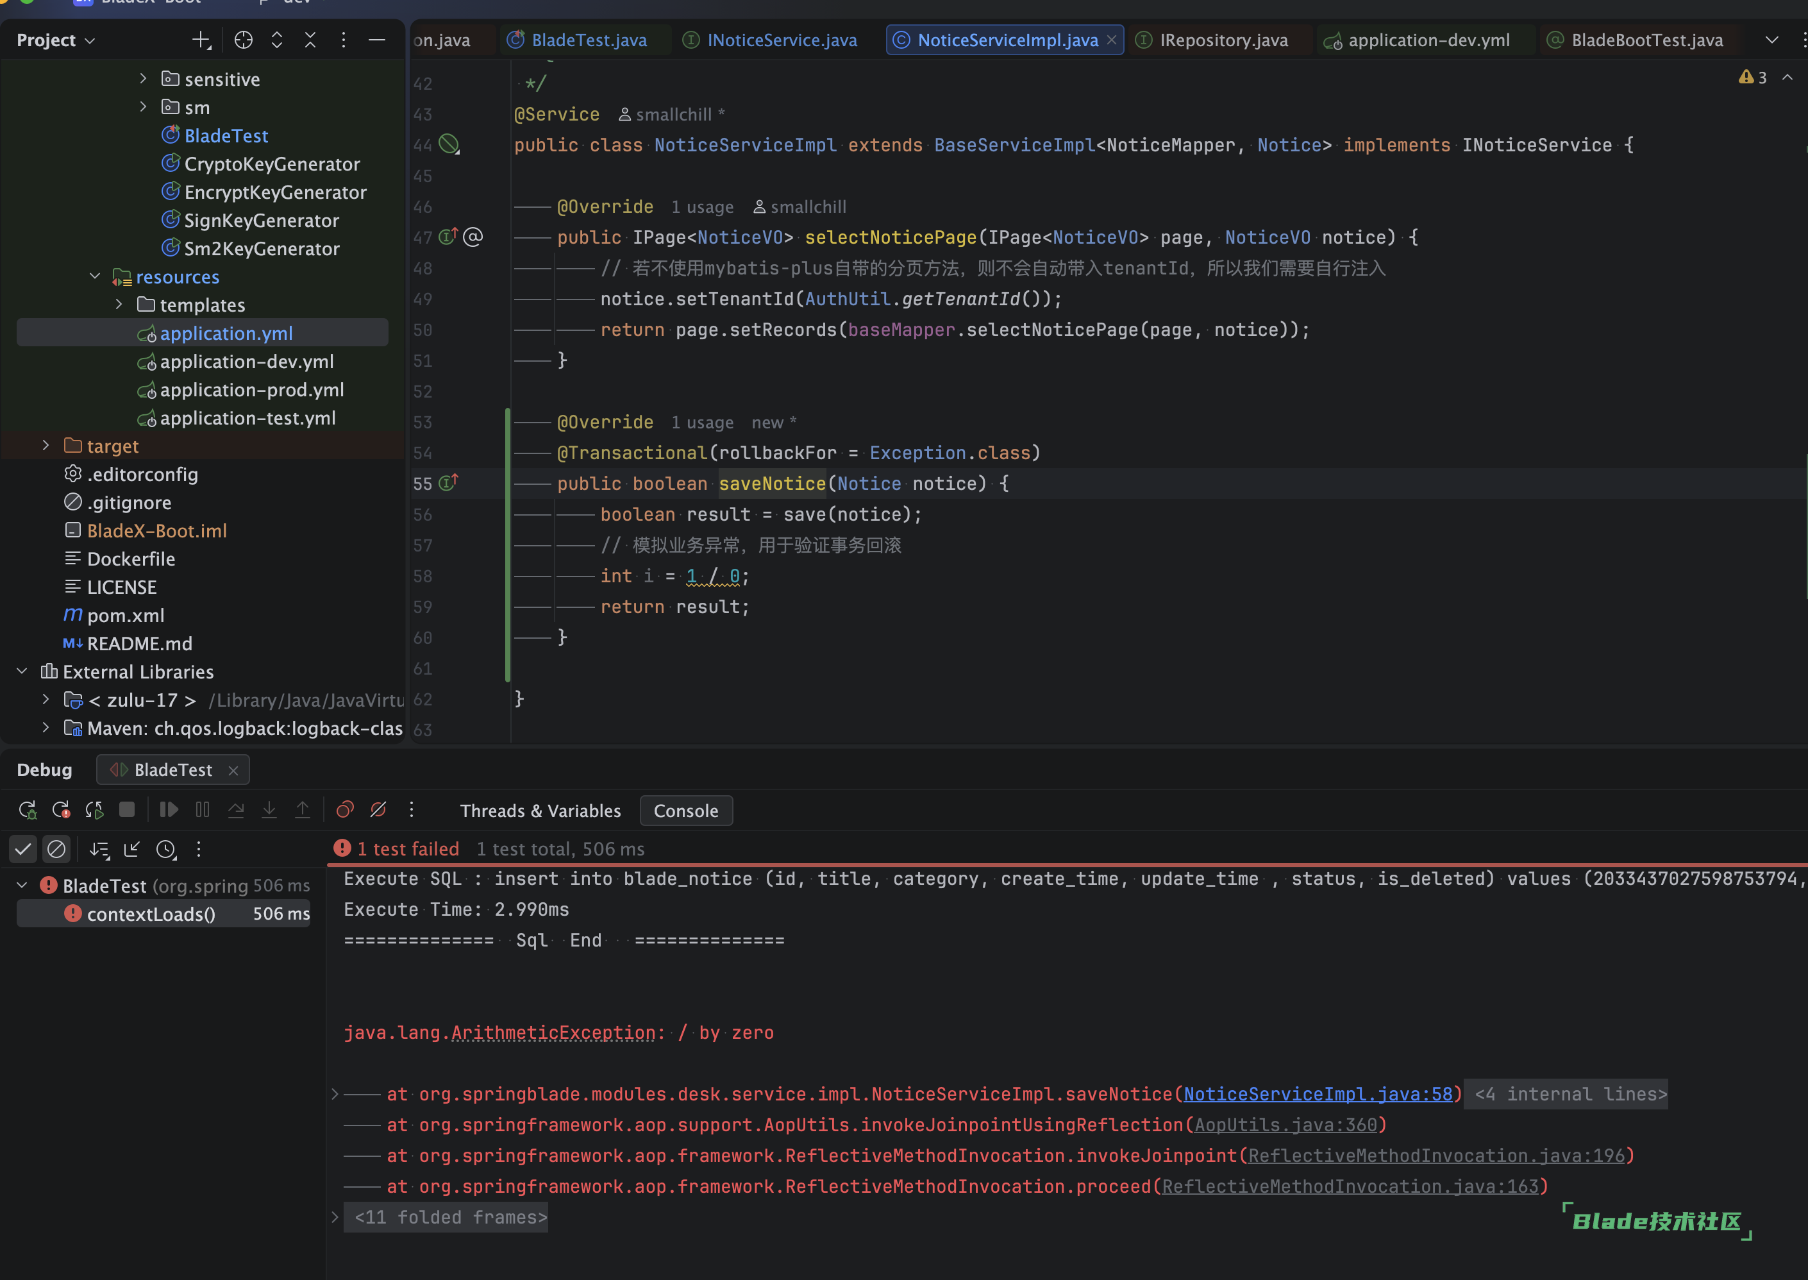The image size is (1808, 1280).
Task: Collapse all nodes in the Project tree
Action: (310, 40)
